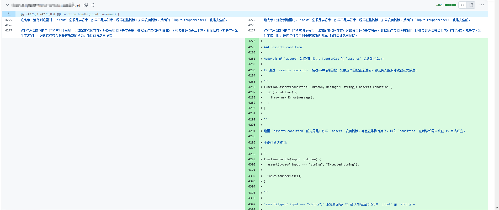Click the added line starting "这里 `asserts condition`"

coord(365,131)
